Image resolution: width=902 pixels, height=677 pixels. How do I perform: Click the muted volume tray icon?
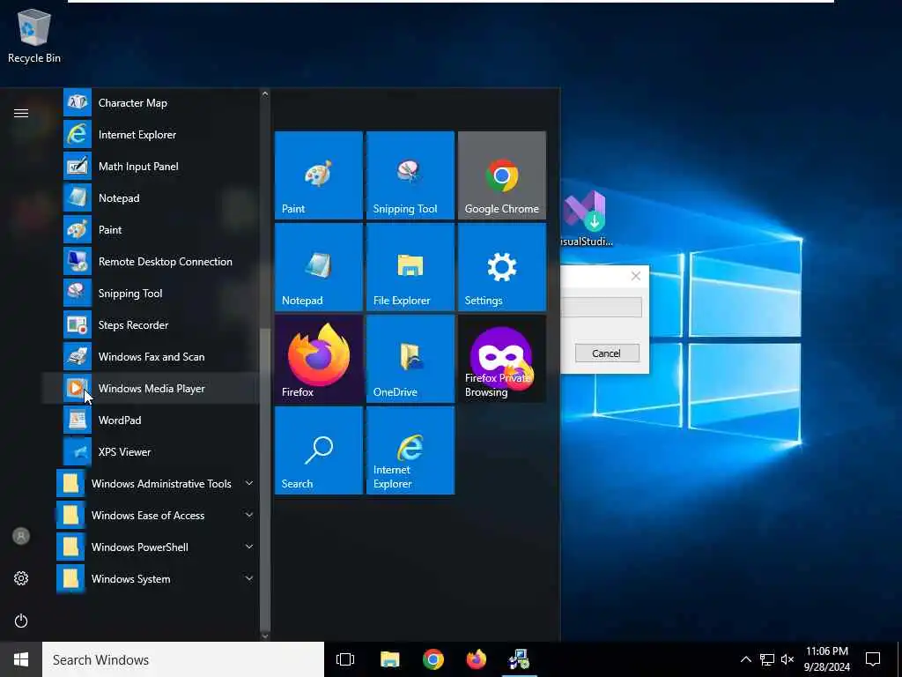tap(787, 659)
